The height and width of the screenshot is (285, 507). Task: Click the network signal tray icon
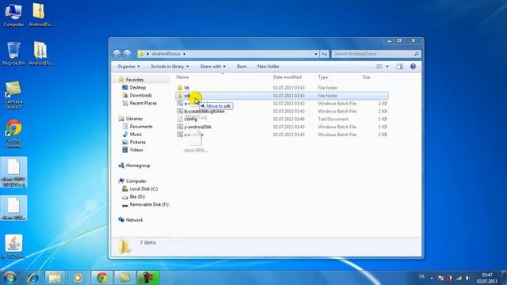459,278
